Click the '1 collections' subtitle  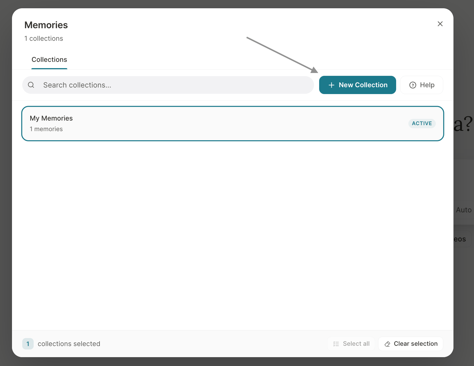[44, 38]
